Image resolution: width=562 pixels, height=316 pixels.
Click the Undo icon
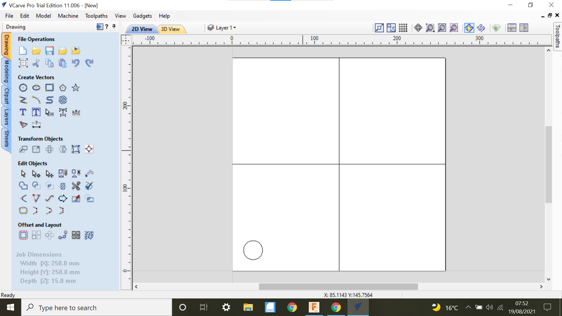tap(76, 63)
